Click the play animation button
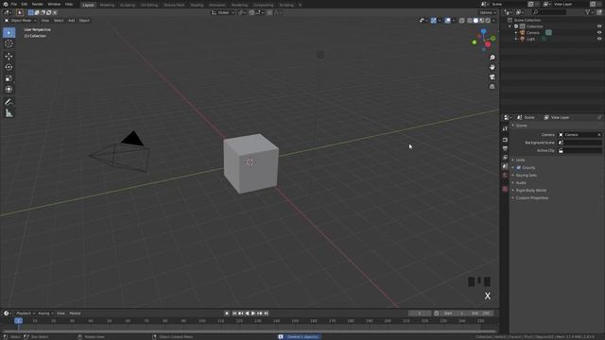Viewport: 605px width, 340px height. click(253, 314)
